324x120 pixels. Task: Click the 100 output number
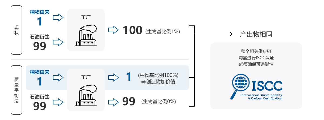pos(132,30)
